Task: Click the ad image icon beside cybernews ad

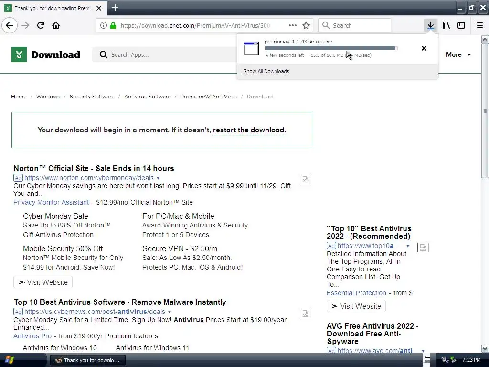Action: pos(305,313)
